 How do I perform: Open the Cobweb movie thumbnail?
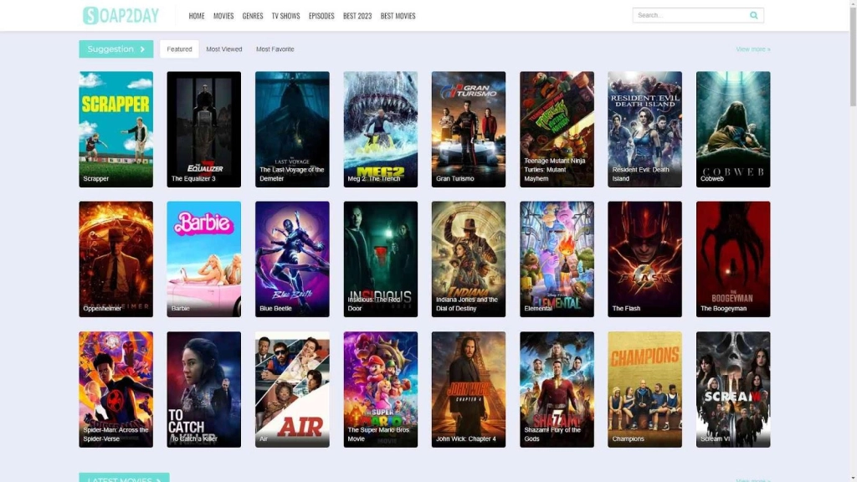click(732, 129)
